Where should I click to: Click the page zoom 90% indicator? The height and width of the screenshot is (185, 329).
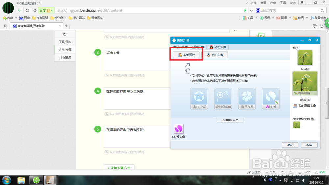pyautogui.click(x=320, y=172)
